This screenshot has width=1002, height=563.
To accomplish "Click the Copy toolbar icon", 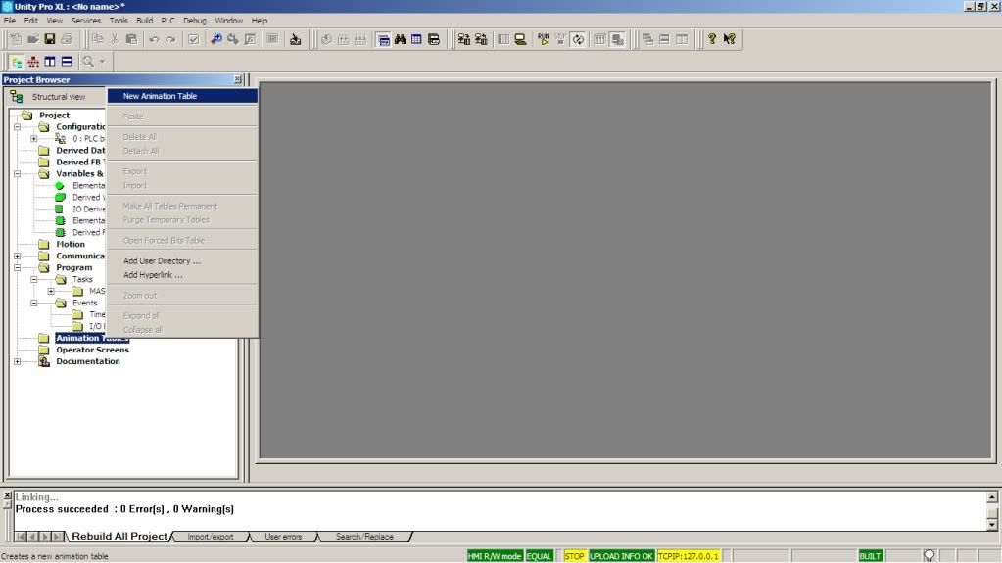I will (x=97, y=39).
